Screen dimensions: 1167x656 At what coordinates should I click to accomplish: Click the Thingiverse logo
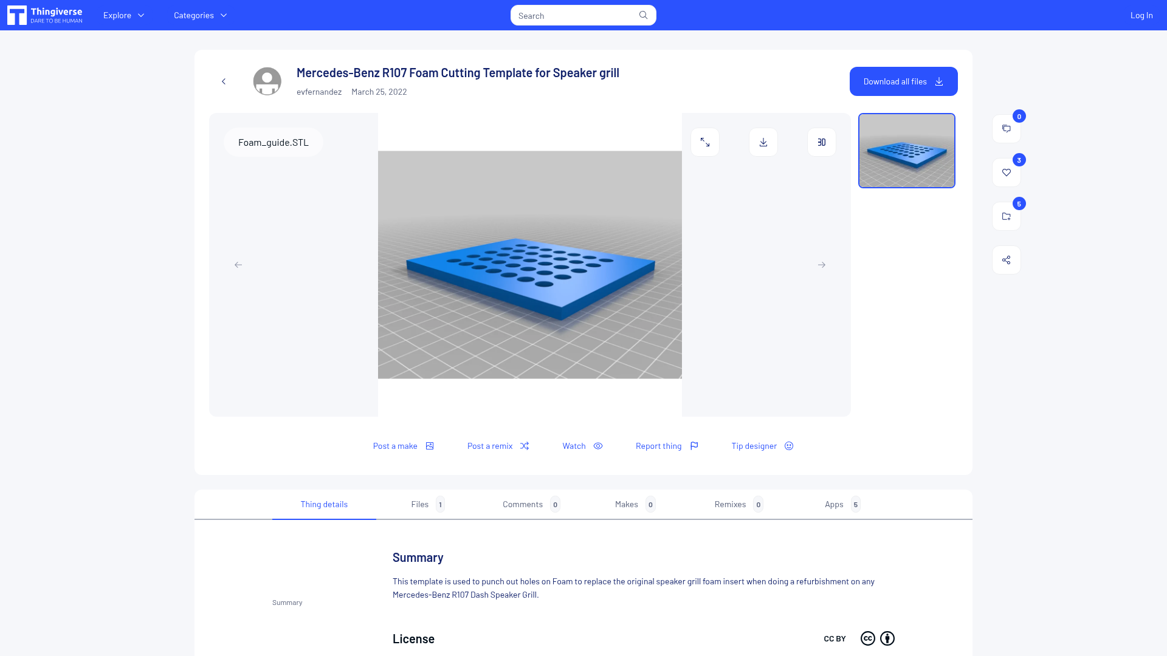45,15
